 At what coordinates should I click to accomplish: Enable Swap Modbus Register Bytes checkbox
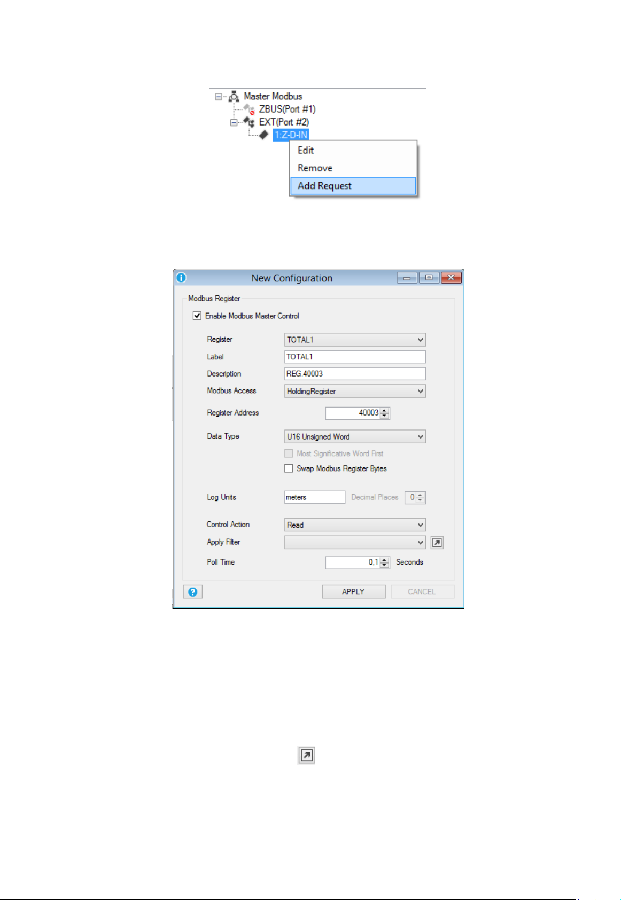coord(289,468)
